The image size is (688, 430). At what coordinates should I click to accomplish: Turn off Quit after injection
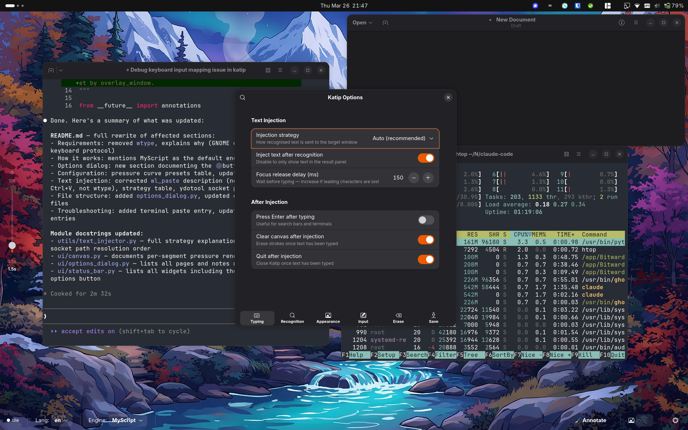point(426,259)
